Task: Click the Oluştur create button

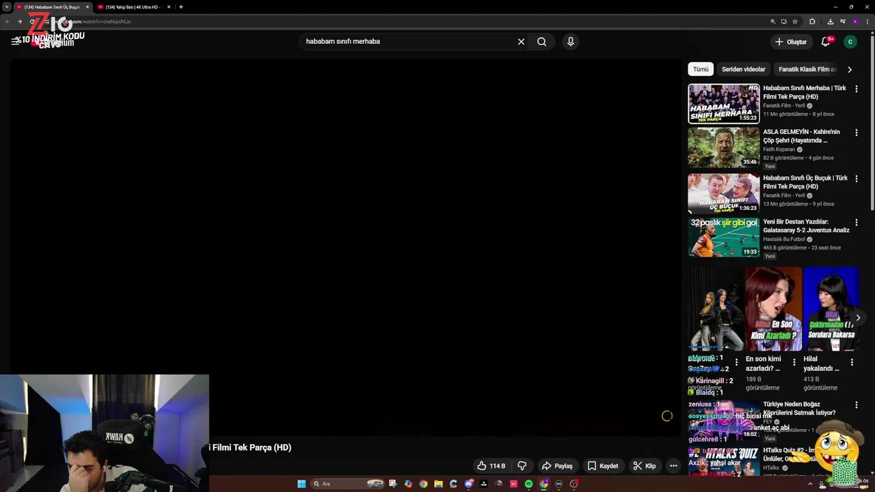Action: pos(790,42)
